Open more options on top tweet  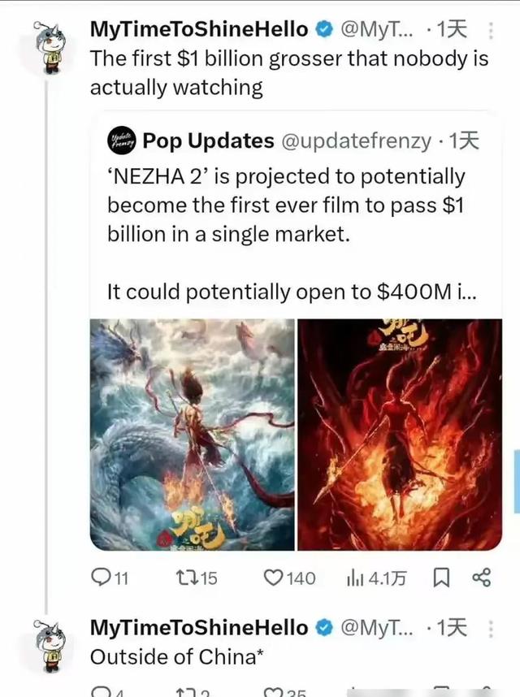[491, 31]
